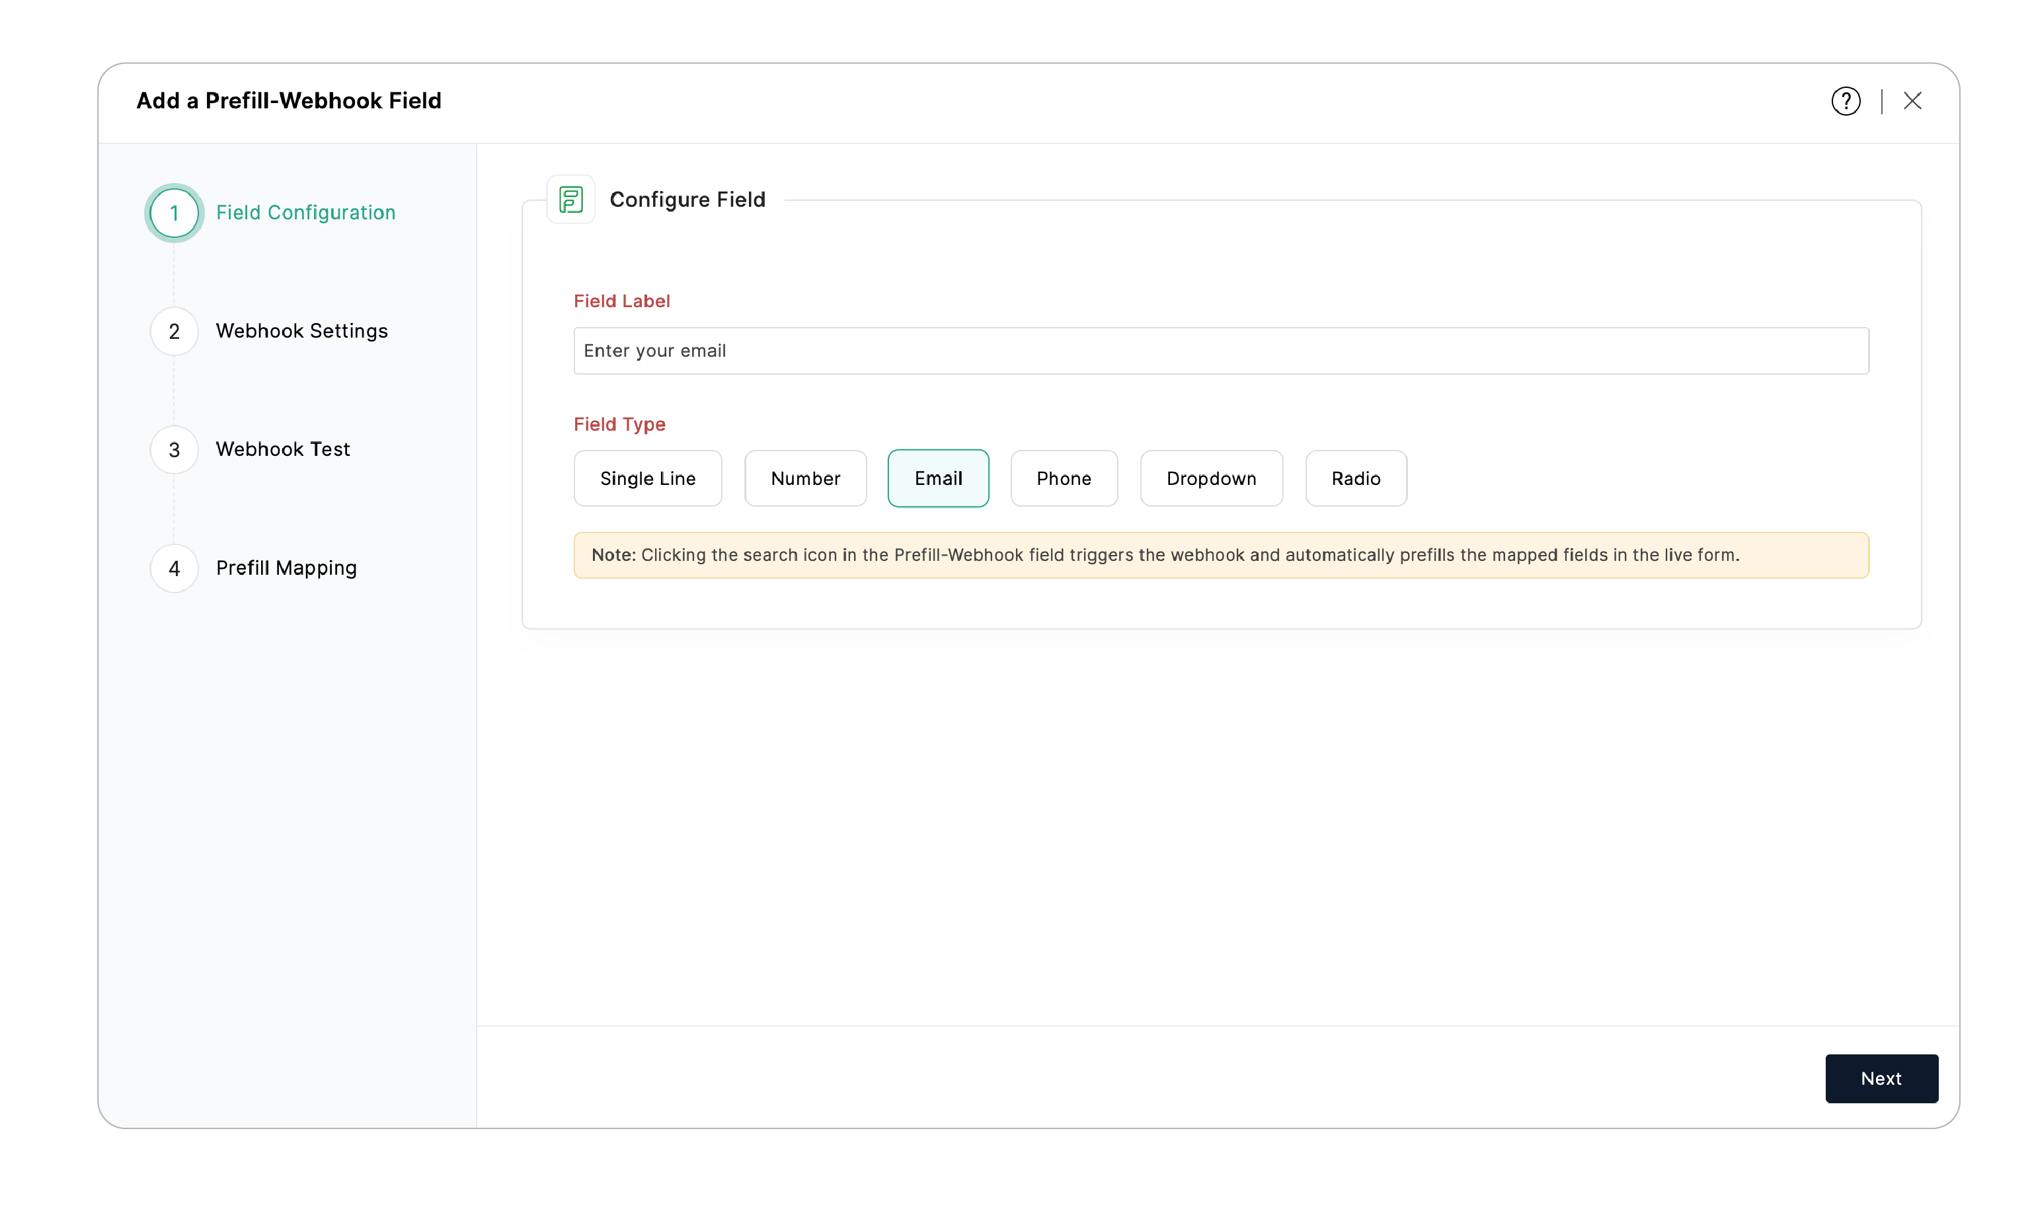Select Number field type
Screen dimensions: 2030x1205
[x=805, y=478]
